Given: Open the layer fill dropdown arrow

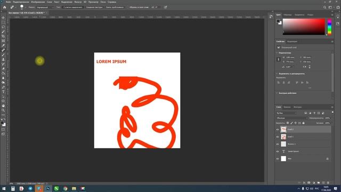Looking at the screenshot, I should [x=331, y=123].
